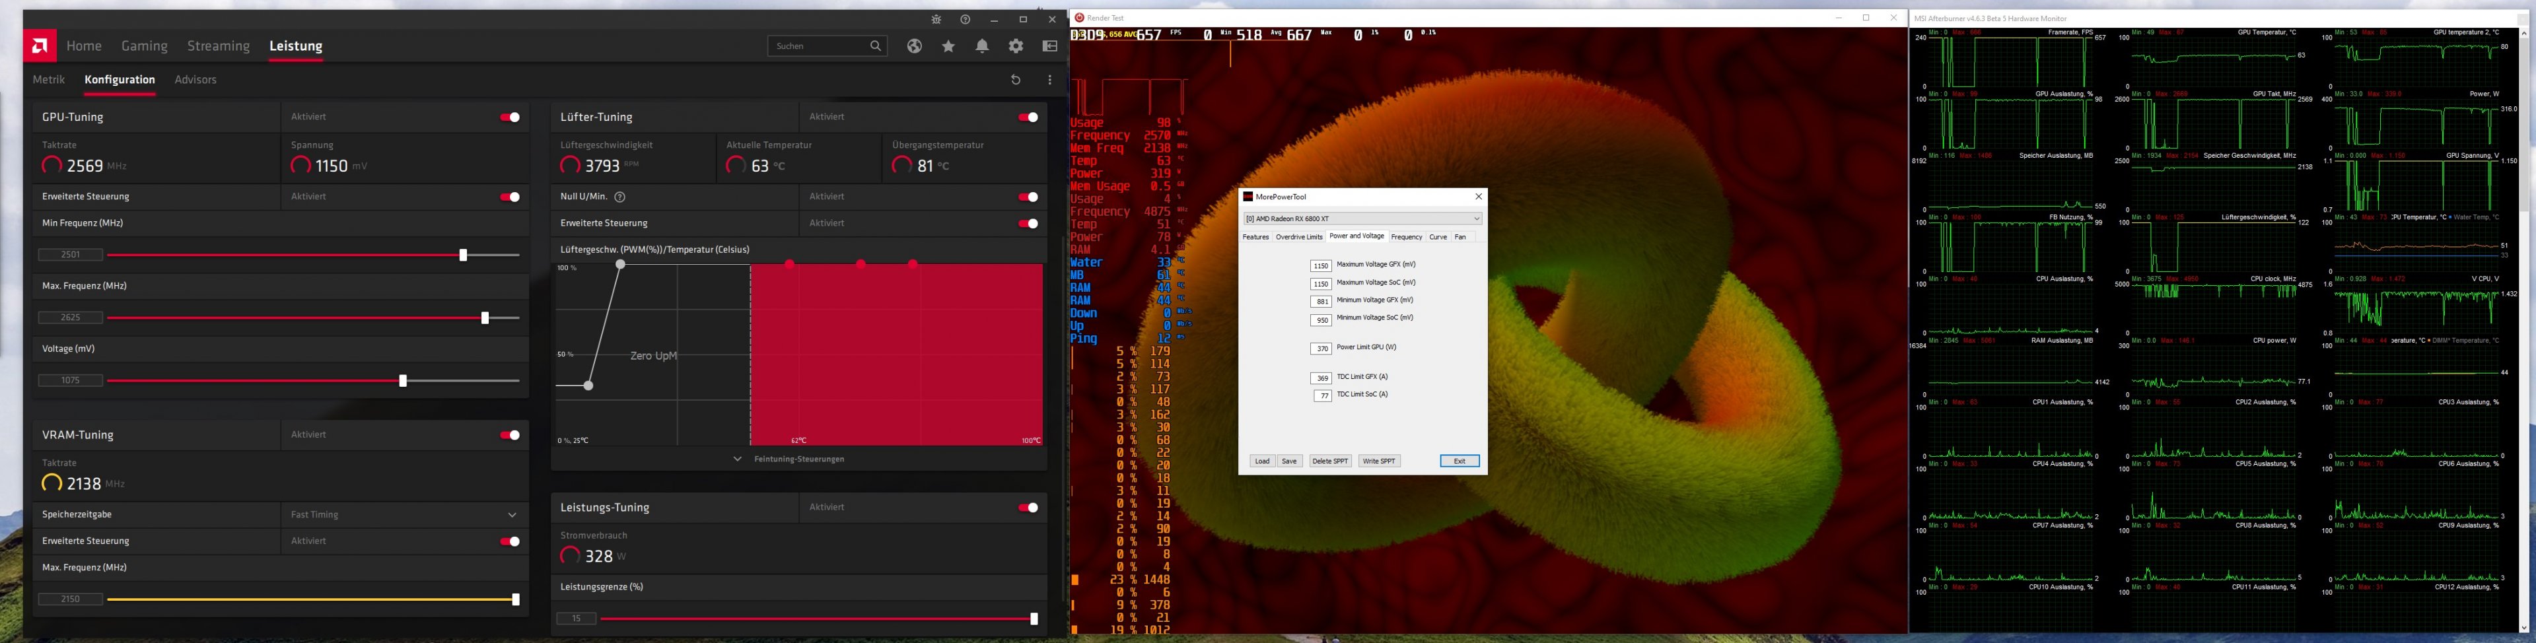
Task: Open the Advisors sub-tab
Action: (195, 80)
